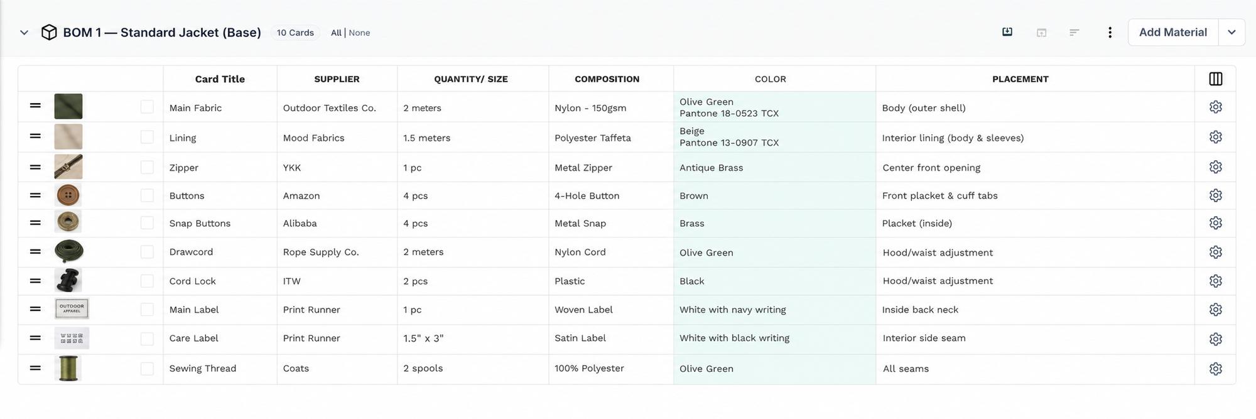1256x419 pixels.
Task: Open settings gear for Care Label row
Action: [1216, 339]
